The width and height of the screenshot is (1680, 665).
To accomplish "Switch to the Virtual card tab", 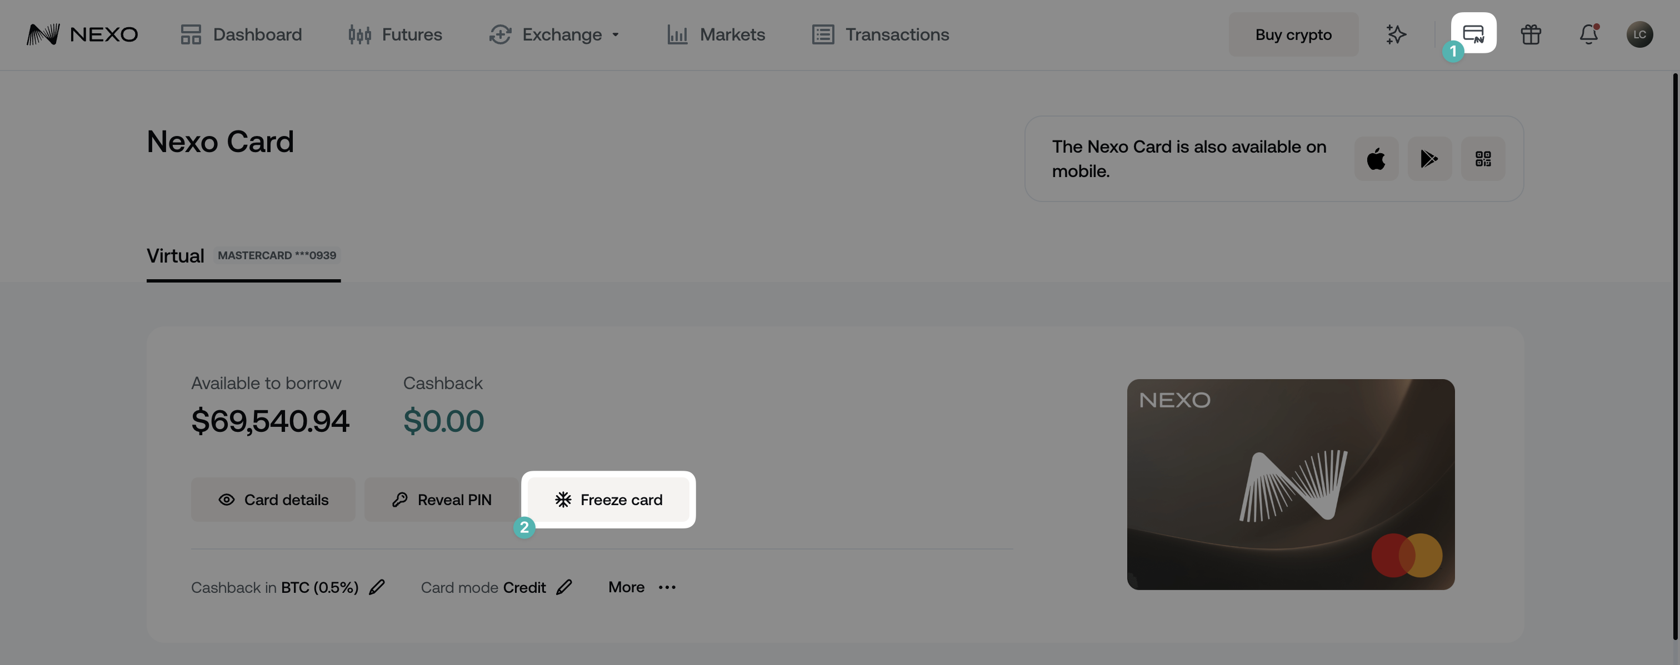I will (175, 255).
